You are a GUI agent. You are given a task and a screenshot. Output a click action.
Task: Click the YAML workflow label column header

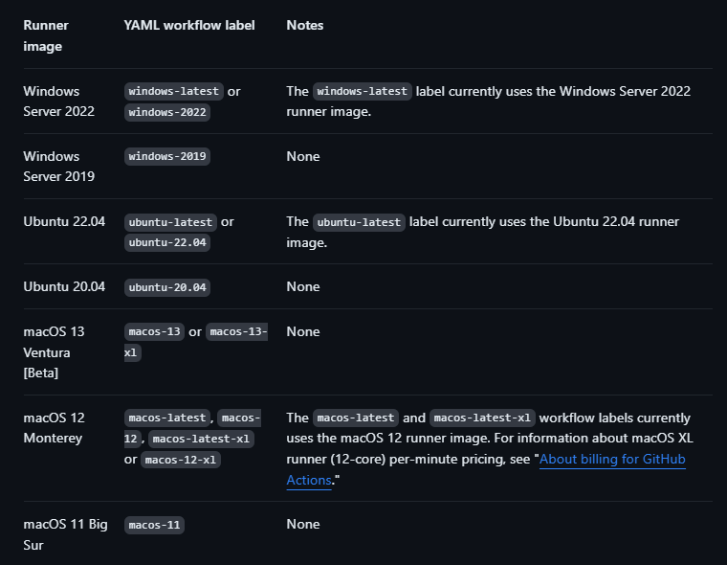[189, 25]
